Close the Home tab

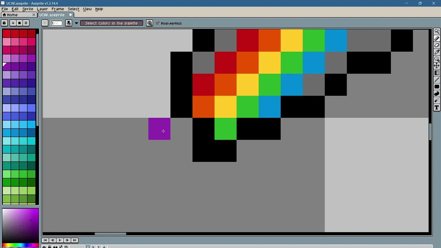[x=34, y=15]
